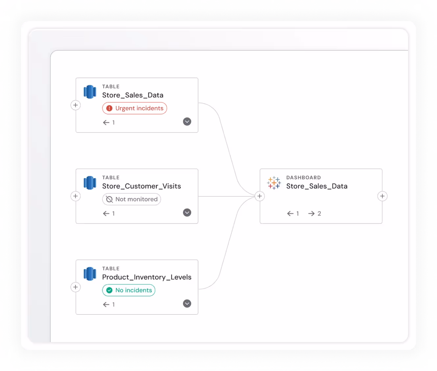Expand upstream of Store_Customer_Visits with plus
The image size is (437, 371).
pyautogui.click(x=76, y=196)
